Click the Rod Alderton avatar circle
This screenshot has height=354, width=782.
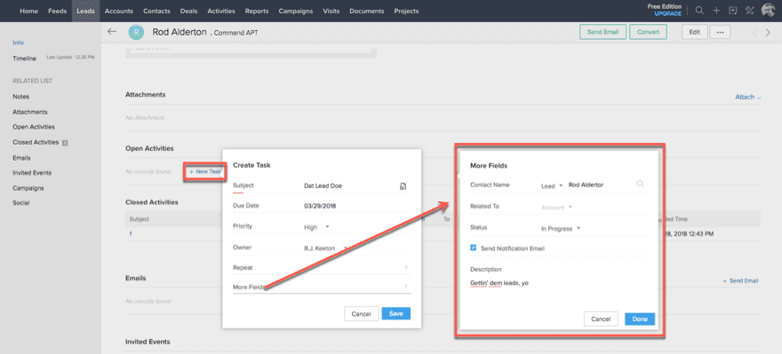pos(136,32)
